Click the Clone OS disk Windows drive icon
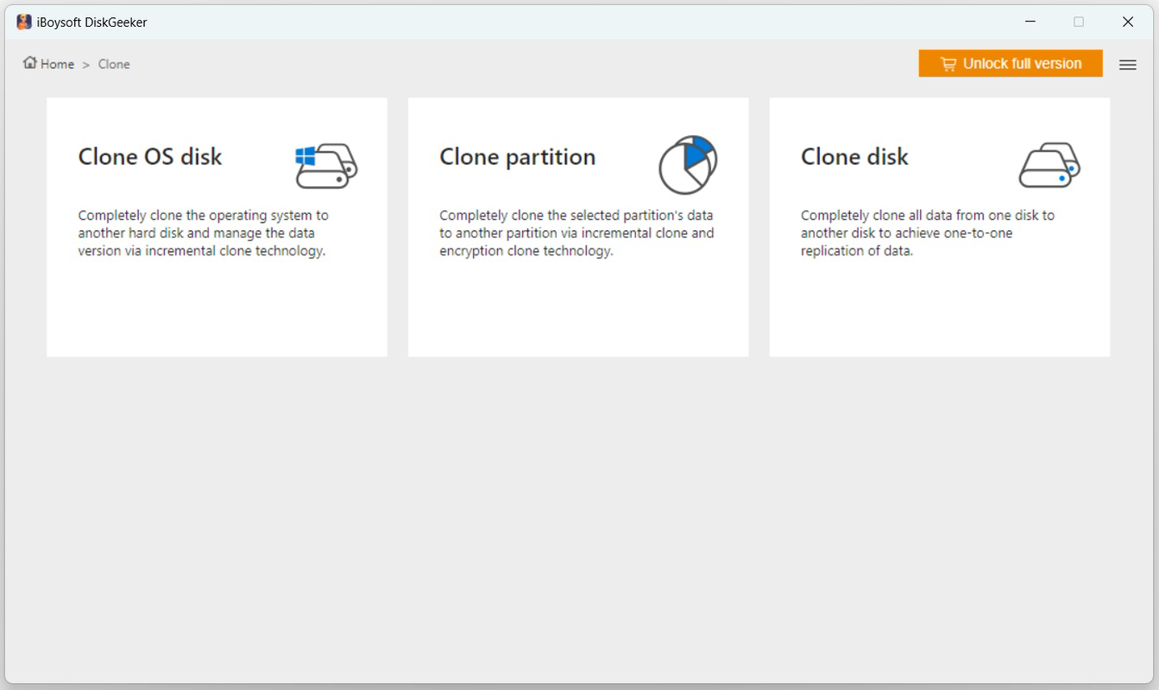 (326, 166)
